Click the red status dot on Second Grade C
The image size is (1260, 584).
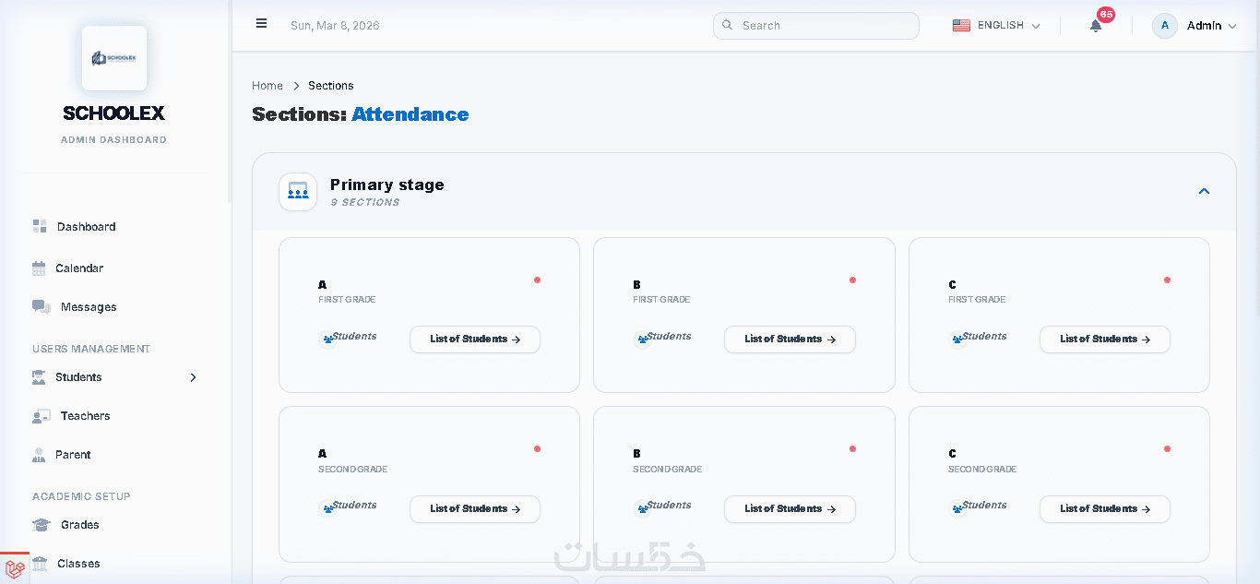click(1167, 449)
